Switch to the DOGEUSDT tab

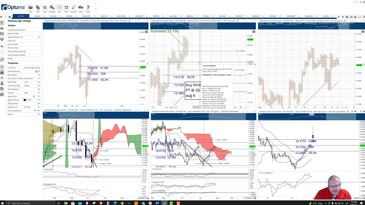coord(87,16)
